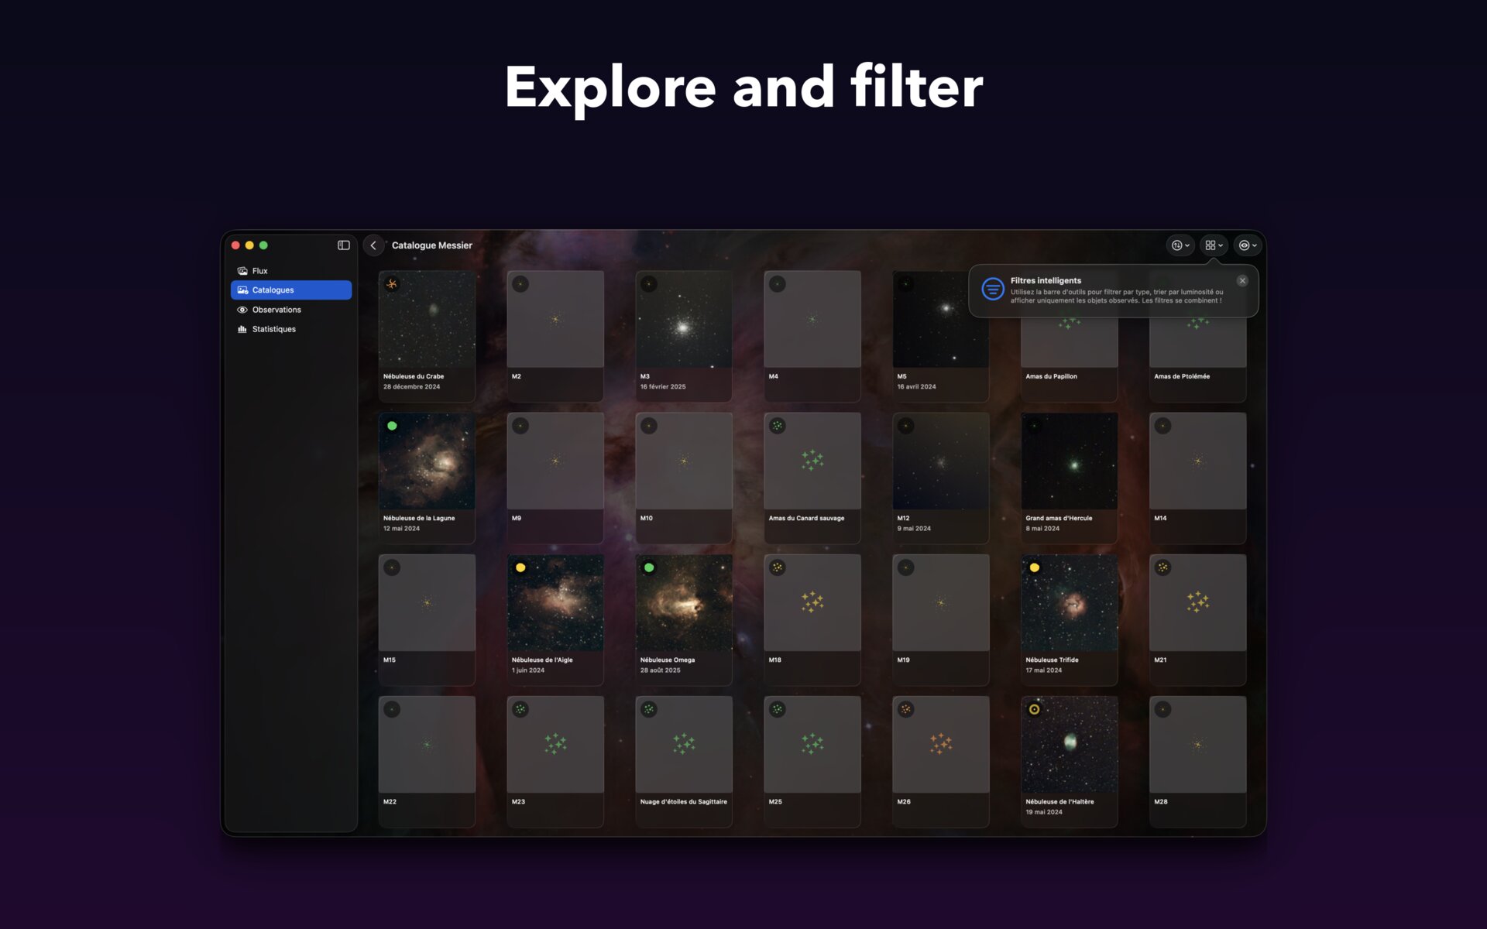Click the type badge on M19 card
Screen dimensions: 1487x929
coord(906,567)
